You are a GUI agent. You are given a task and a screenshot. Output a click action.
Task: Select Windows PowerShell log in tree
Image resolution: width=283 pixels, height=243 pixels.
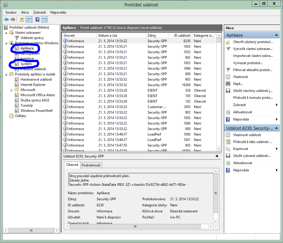36,111
